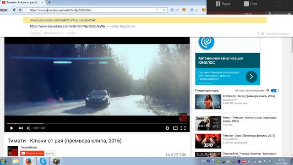Open Kristina Si - Хочу title link

coord(249,96)
